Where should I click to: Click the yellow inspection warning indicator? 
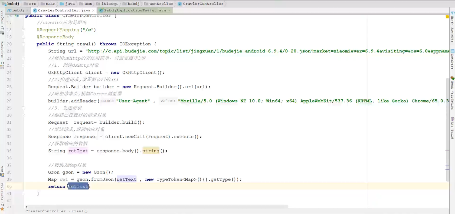pos(447,17)
